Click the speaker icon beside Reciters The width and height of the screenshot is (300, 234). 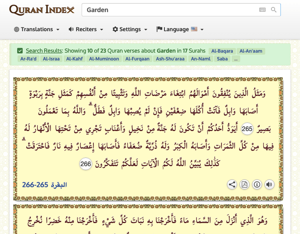71,29
